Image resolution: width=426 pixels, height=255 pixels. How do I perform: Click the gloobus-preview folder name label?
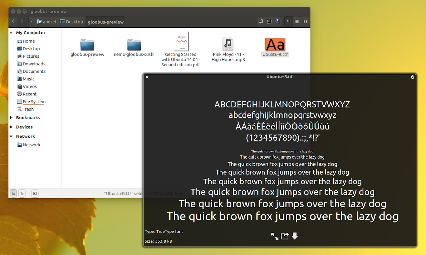point(87,54)
